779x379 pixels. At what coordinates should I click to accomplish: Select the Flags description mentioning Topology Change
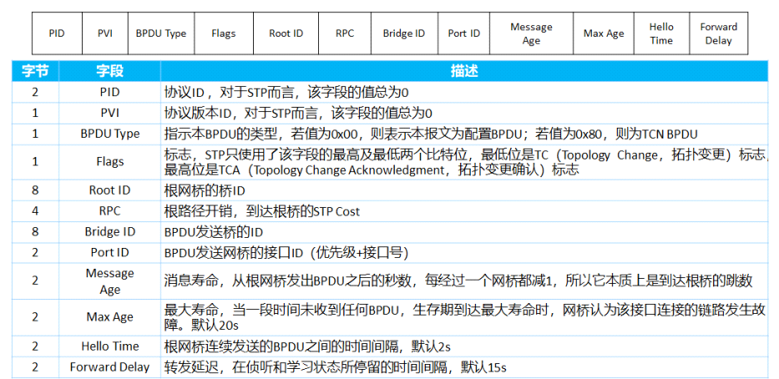[x=466, y=163]
